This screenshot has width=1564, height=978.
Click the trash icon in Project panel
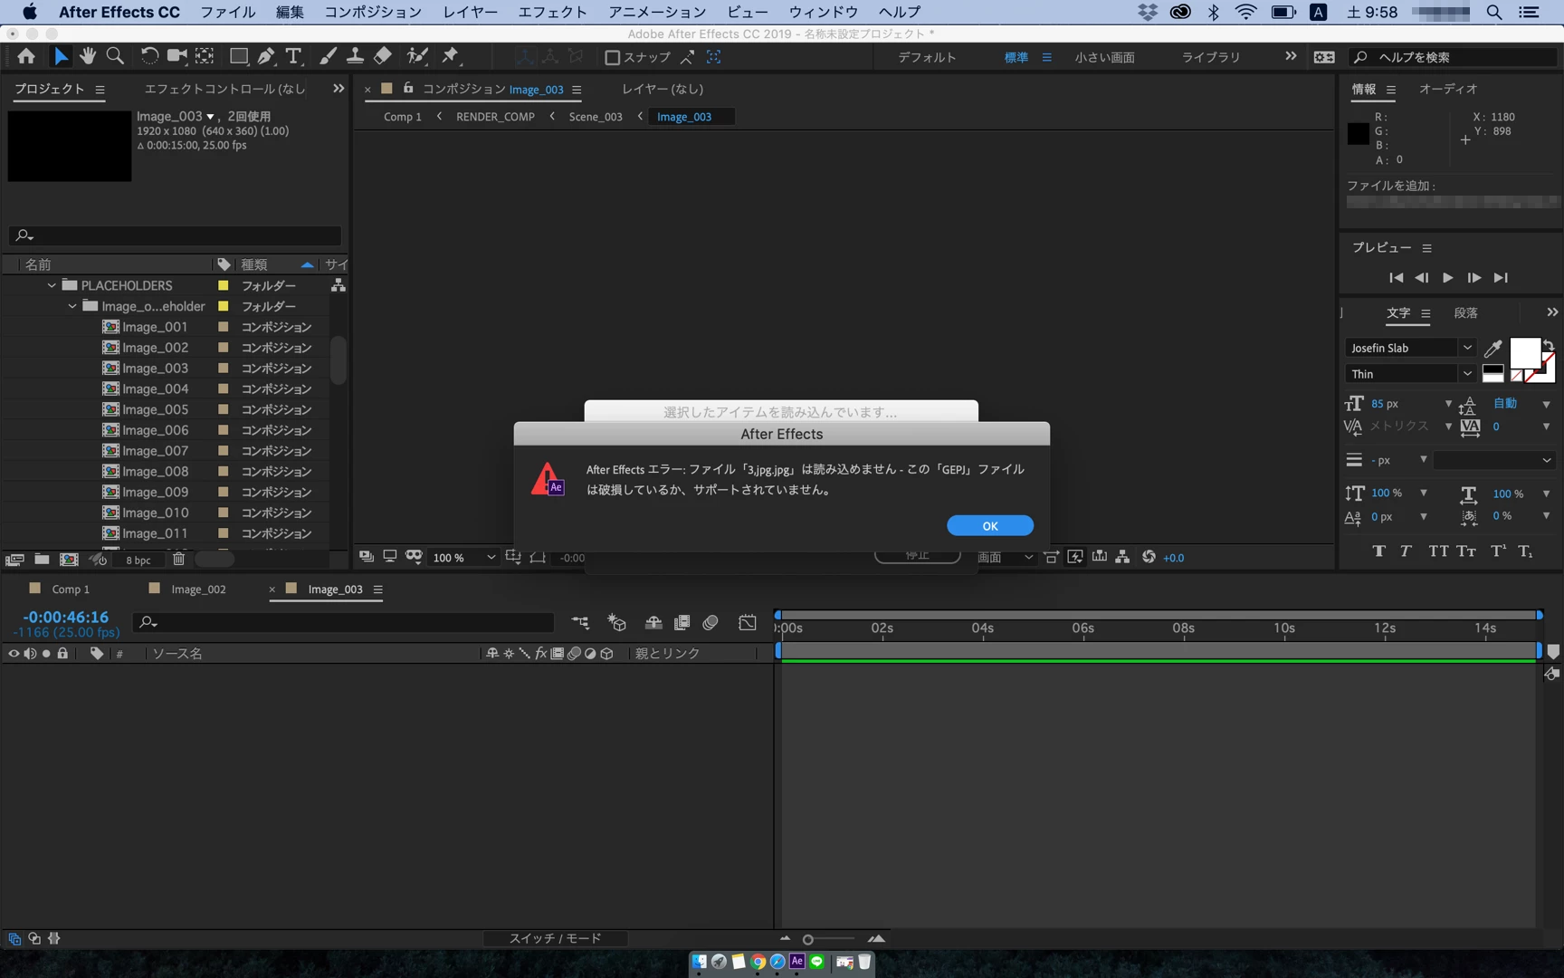(x=178, y=559)
